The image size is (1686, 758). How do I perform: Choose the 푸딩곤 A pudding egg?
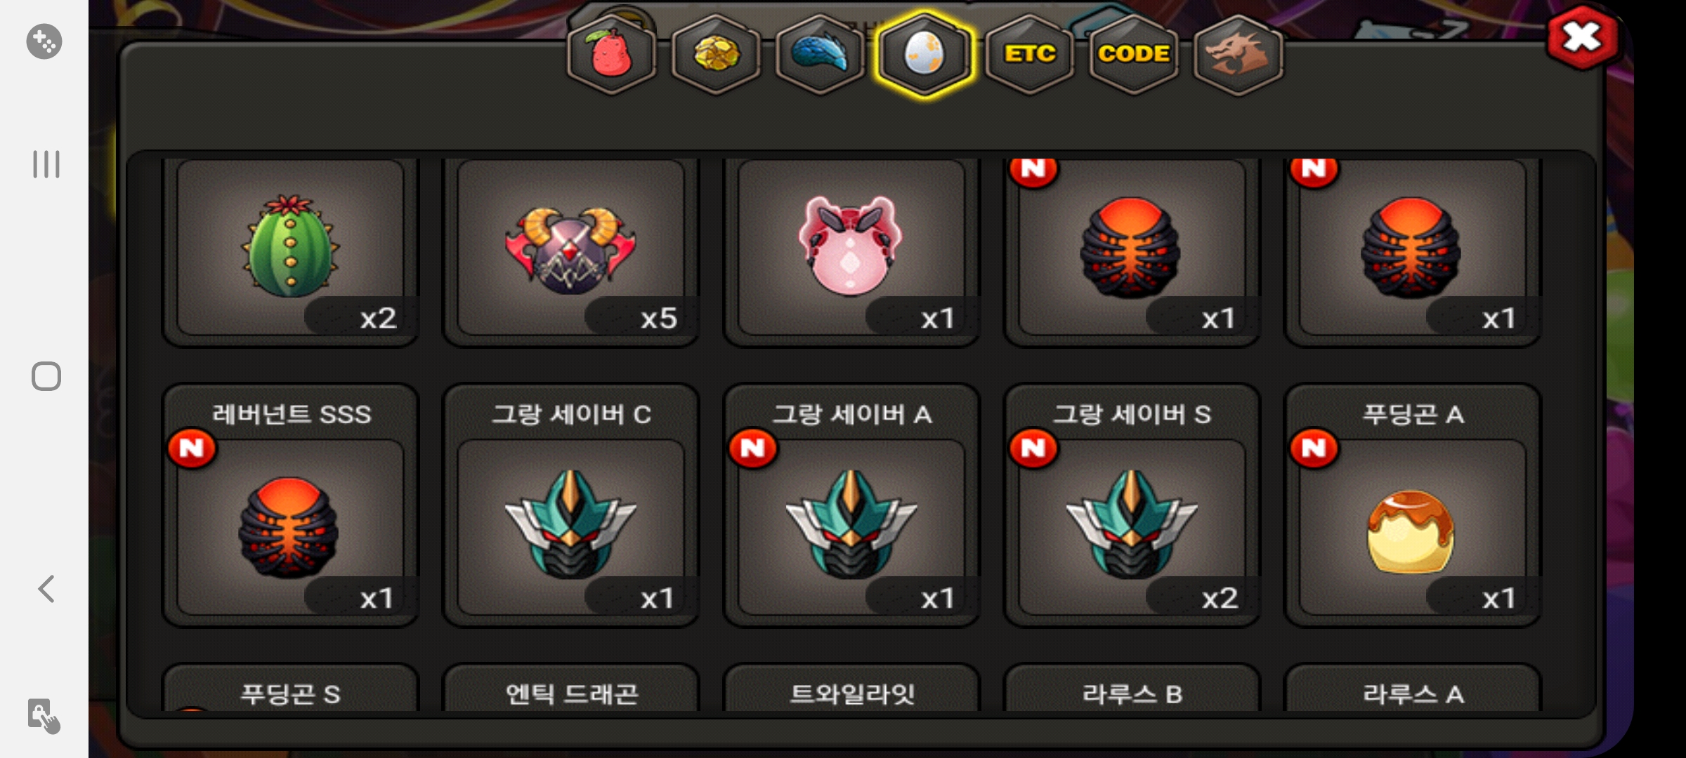tap(1413, 504)
